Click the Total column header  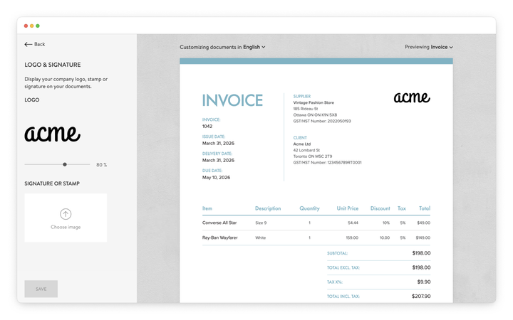point(424,208)
